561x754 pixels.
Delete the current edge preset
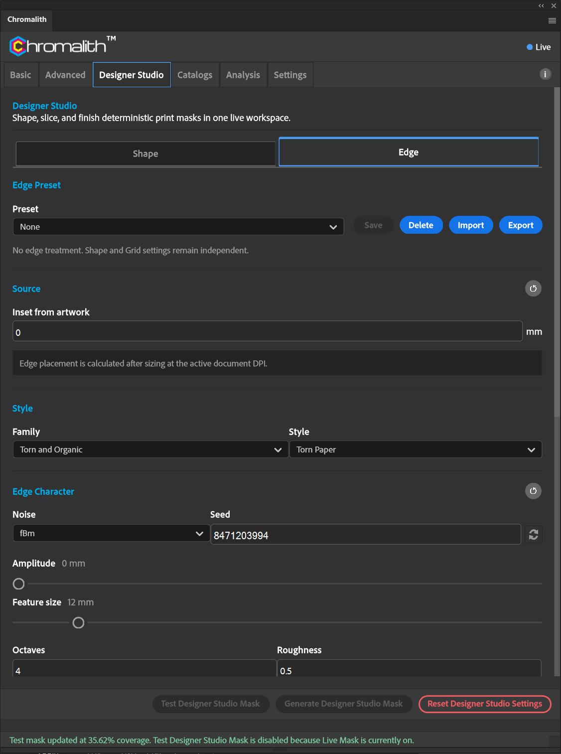(x=421, y=225)
